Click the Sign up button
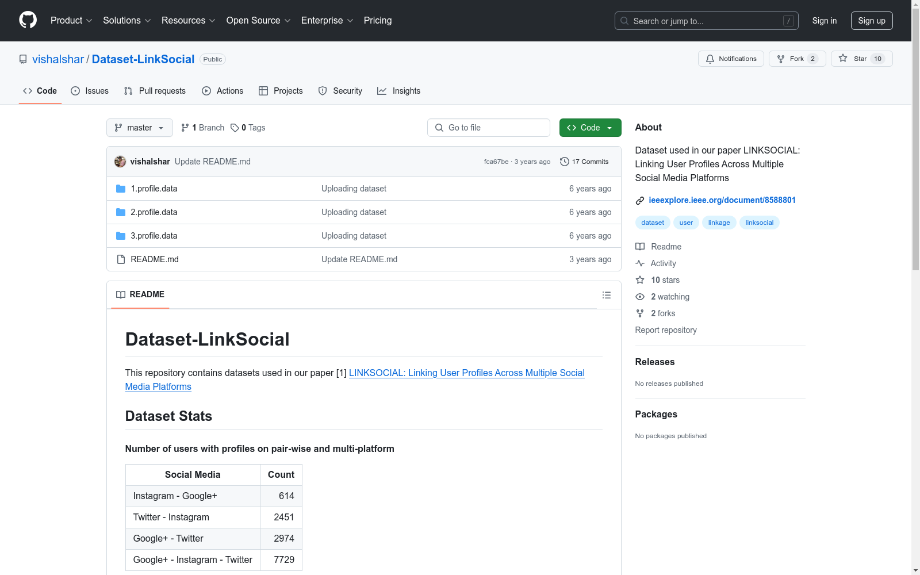Image resolution: width=920 pixels, height=575 pixels. (x=872, y=21)
